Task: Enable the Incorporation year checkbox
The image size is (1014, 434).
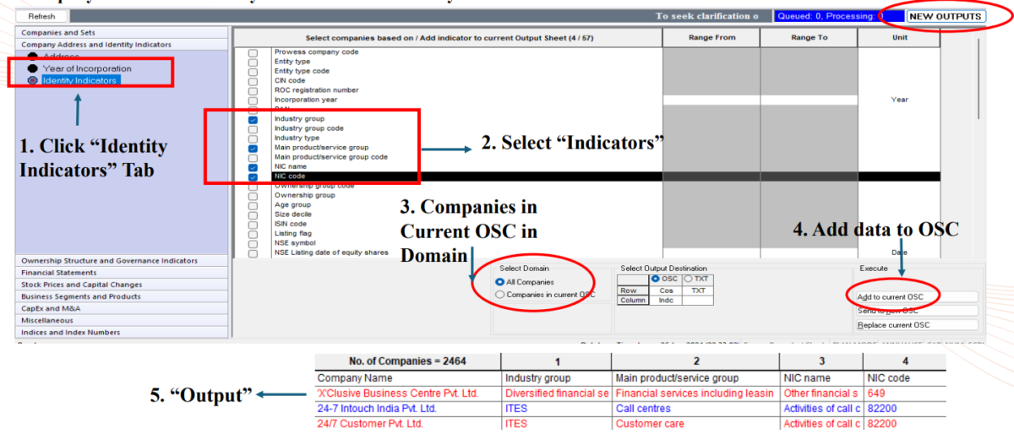Action: 253,100
